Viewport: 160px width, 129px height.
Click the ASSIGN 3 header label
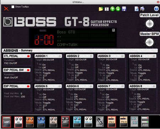[x=104, y=56]
